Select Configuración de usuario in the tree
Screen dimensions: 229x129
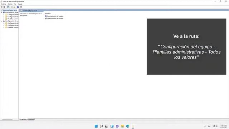click(x=12, y=21)
